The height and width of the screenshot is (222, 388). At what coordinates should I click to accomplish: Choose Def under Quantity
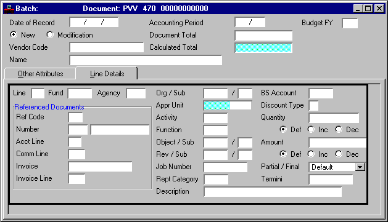point(283,129)
